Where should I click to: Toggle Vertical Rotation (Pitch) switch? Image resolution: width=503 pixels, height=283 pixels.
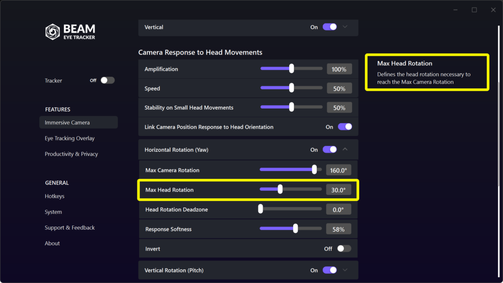(x=330, y=270)
